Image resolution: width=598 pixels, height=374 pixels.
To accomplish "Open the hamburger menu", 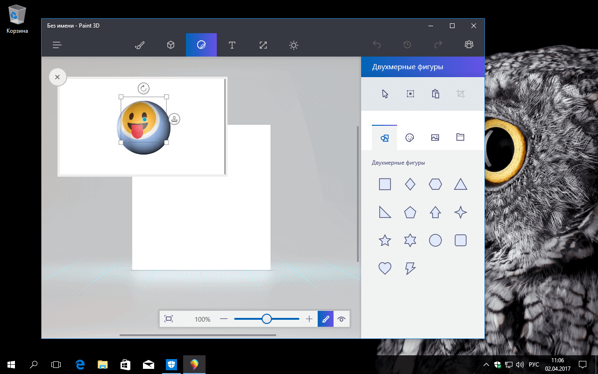I will 57,45.
